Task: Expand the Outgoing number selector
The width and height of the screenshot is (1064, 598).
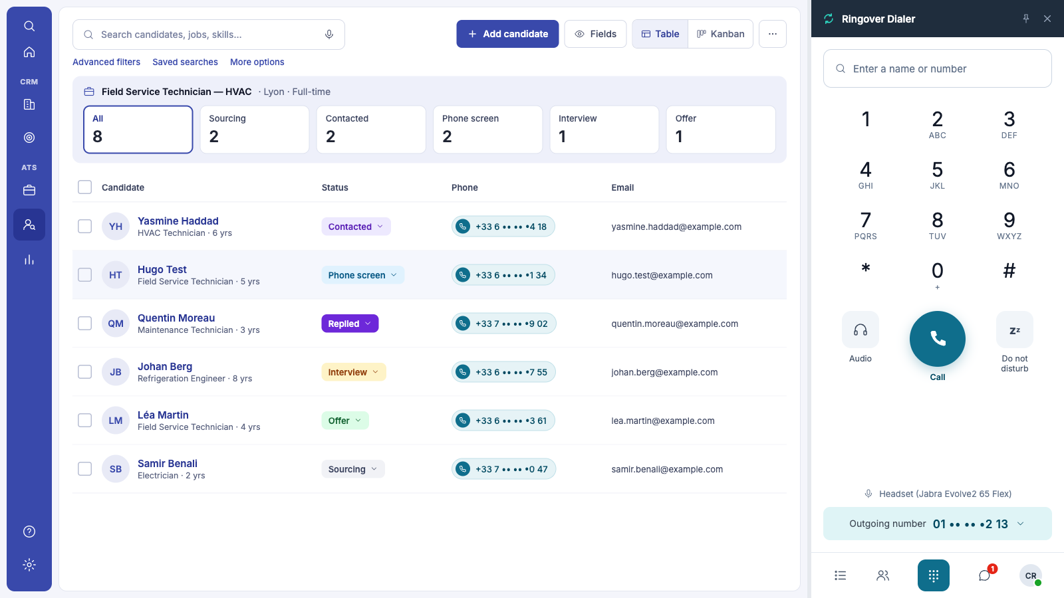Action: click(938, 524)
